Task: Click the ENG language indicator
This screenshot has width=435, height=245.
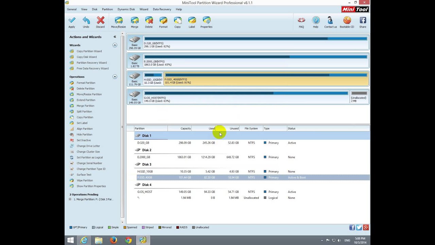Action: [x=347, y=240]
